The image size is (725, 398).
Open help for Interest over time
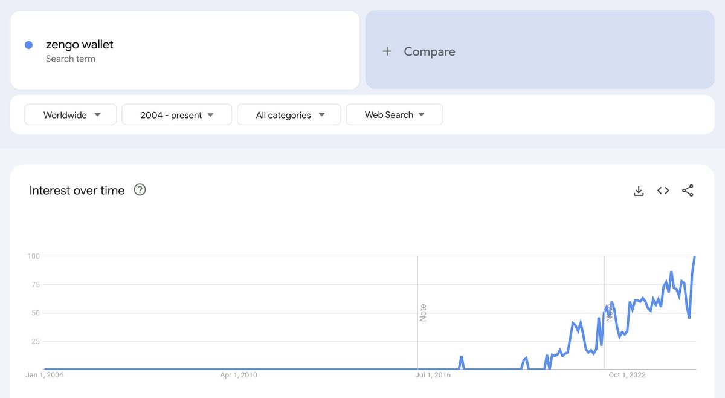click(x=140, y=190)
